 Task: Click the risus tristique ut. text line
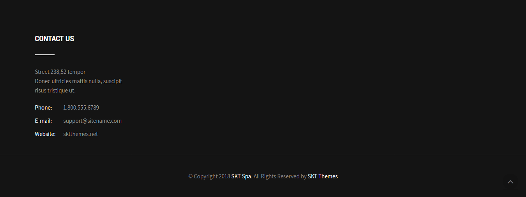click(x=55, y=91)
